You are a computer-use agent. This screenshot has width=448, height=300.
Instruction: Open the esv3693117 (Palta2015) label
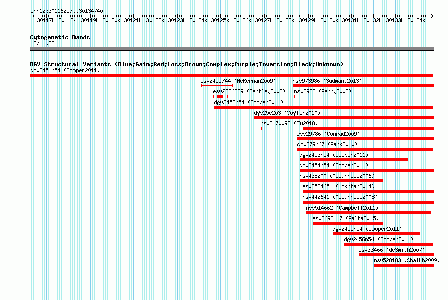coord(345,218)
